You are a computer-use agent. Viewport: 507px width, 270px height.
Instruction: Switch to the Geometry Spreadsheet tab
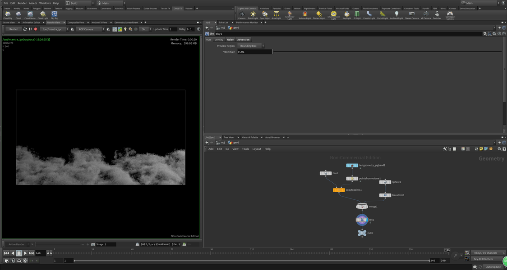coord(126,22)
